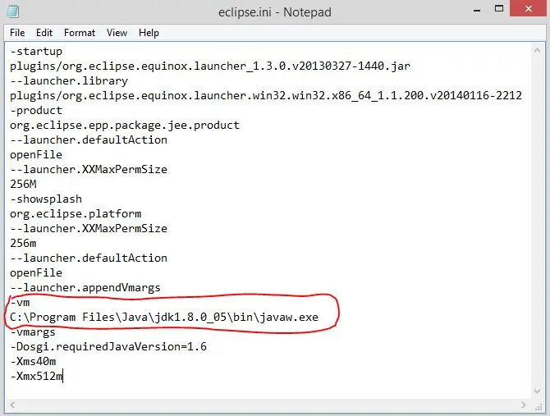This screenshot has width=550, height=416.
Task: Click the -showsplash line
Action: pyautogui.click(x=46, y=199)
